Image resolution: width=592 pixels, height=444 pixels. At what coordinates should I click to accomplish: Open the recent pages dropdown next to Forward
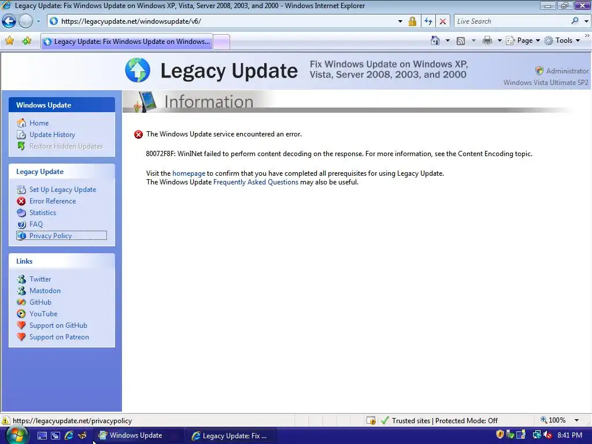(38, 21)
